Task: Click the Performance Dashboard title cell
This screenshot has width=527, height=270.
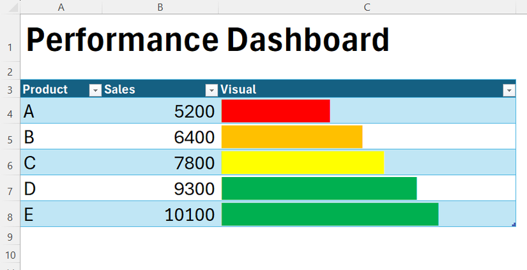Action: [208, 38]
